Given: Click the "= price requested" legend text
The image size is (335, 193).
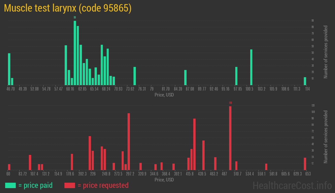Looking at the screenshot, I should click(103, 185).
